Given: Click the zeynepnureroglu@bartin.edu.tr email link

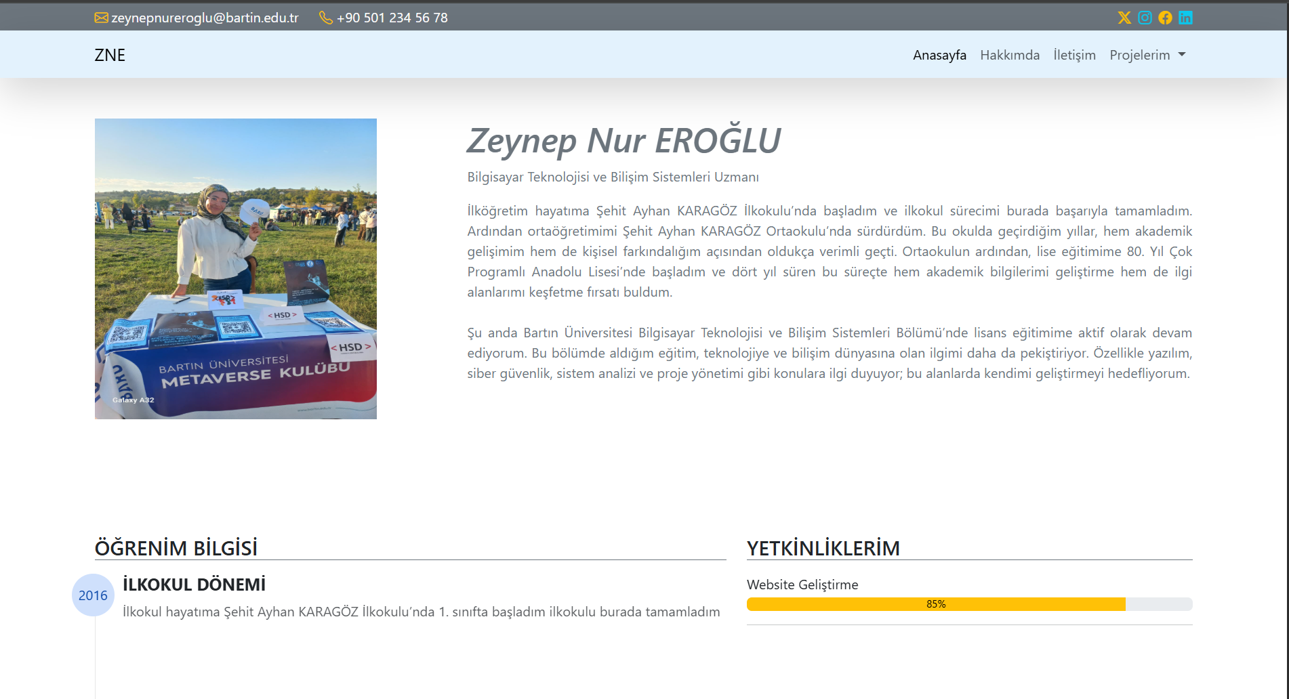Looking at the screenshot, I should (x=205, y=18).
